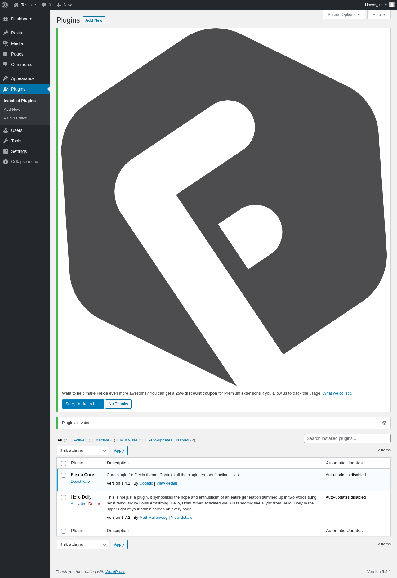The image size is (397, 578).
Task: Open the bottom Bulk actions dropdown
Action: point(83,544)
